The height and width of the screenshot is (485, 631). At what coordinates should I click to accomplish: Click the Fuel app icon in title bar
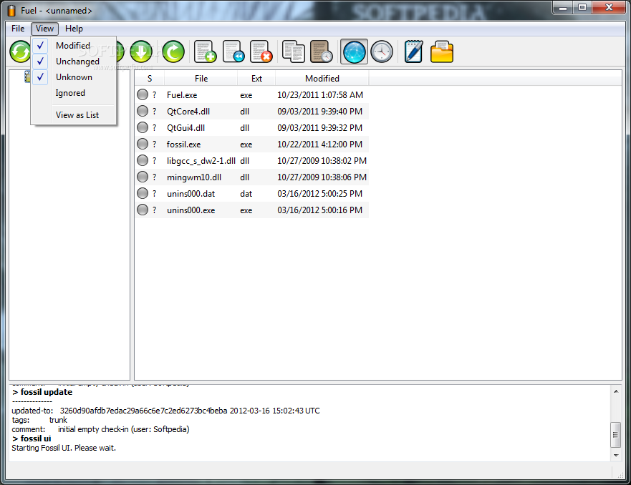(12, 11)
